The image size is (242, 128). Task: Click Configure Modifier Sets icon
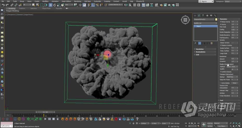[212, 43]
